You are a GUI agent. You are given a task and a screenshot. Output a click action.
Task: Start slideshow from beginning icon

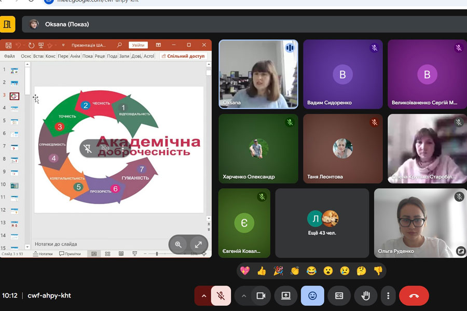tap(41, 45)
